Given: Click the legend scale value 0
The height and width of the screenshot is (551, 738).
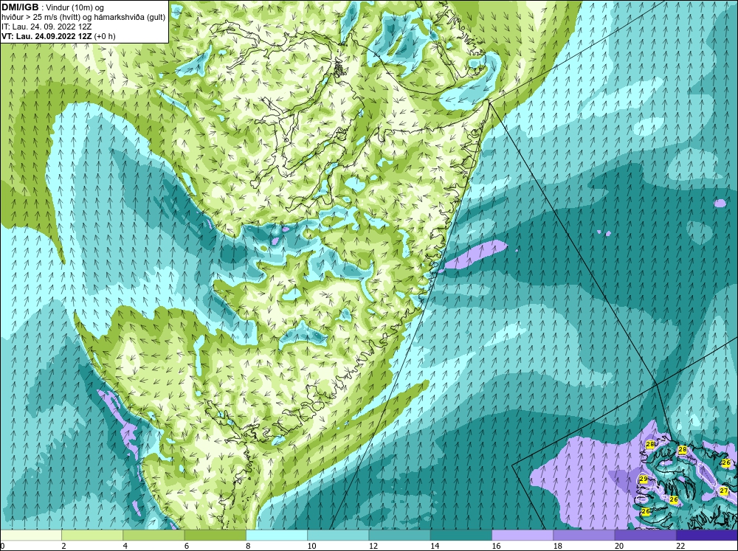Looking at the screenshot, I should [x=2, y=546].
